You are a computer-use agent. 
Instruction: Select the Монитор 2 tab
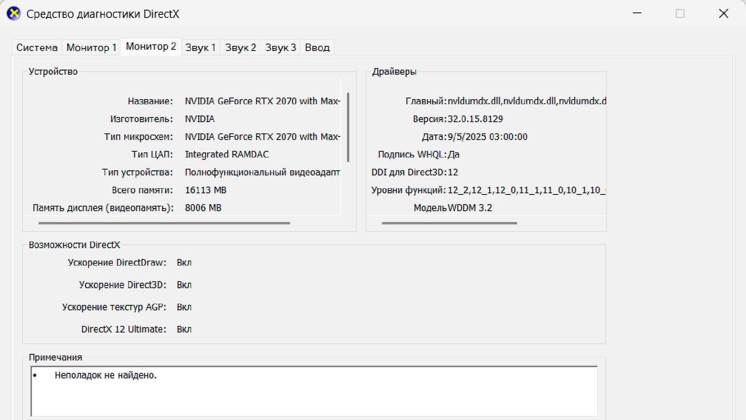pyautogui.click(x=151, y=46)
